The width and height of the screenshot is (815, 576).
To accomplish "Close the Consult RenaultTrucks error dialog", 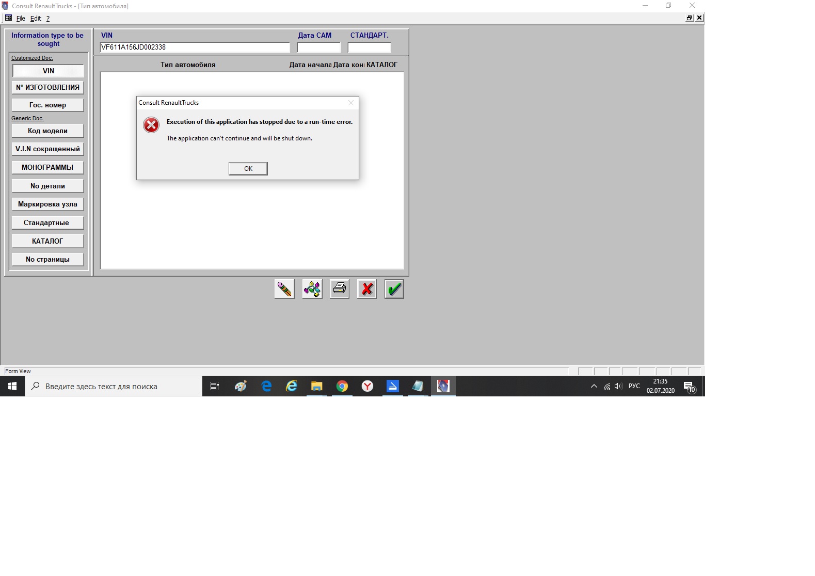I will click(351, 103).
